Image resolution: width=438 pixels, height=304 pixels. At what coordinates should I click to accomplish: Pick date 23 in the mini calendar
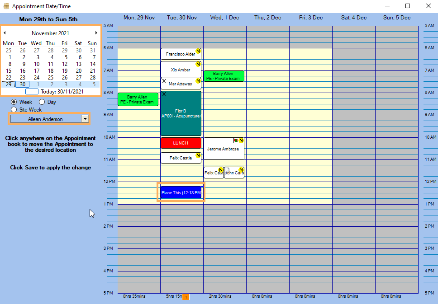click(x=23, y=78)
